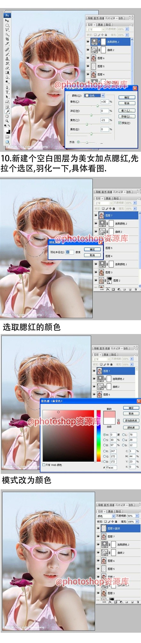
Task: Open opacity arrow in Feather screenshot layers panel
Action: pos(135,203)
